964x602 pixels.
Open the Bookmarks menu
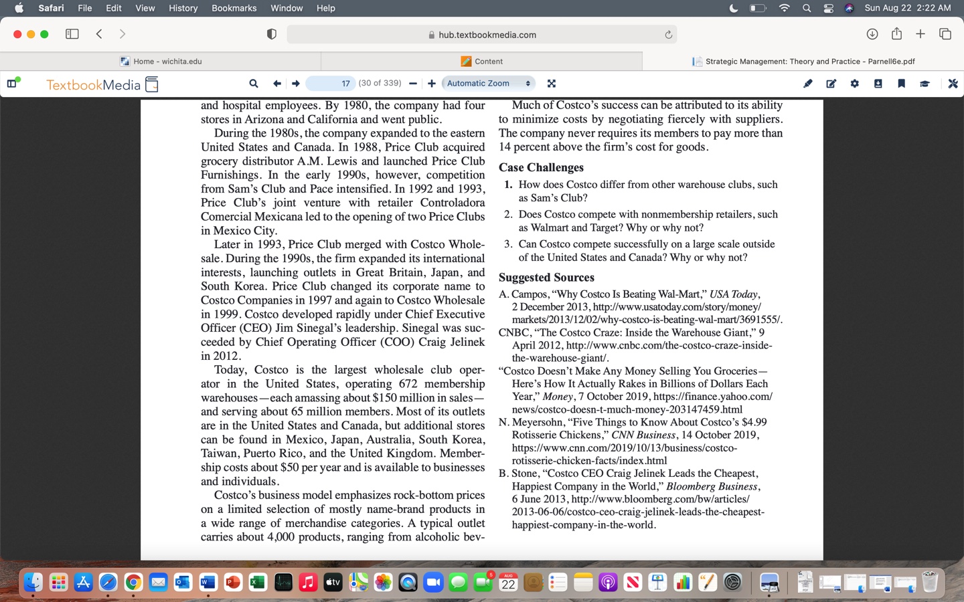(x=234, y=8)
